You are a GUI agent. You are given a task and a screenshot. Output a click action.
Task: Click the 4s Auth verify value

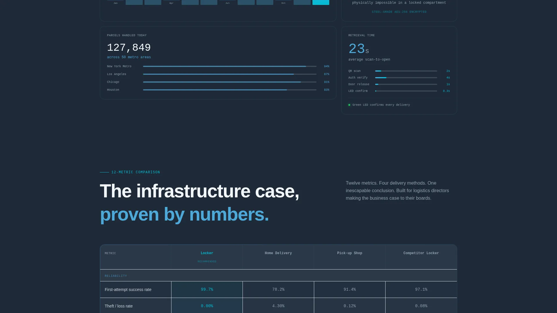coord(448,78)
